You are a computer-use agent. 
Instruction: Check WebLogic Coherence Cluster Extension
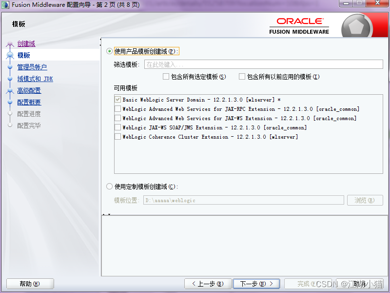117,137
